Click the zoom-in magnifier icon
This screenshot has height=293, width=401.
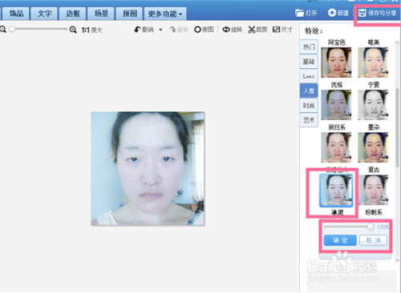[73, 30]
